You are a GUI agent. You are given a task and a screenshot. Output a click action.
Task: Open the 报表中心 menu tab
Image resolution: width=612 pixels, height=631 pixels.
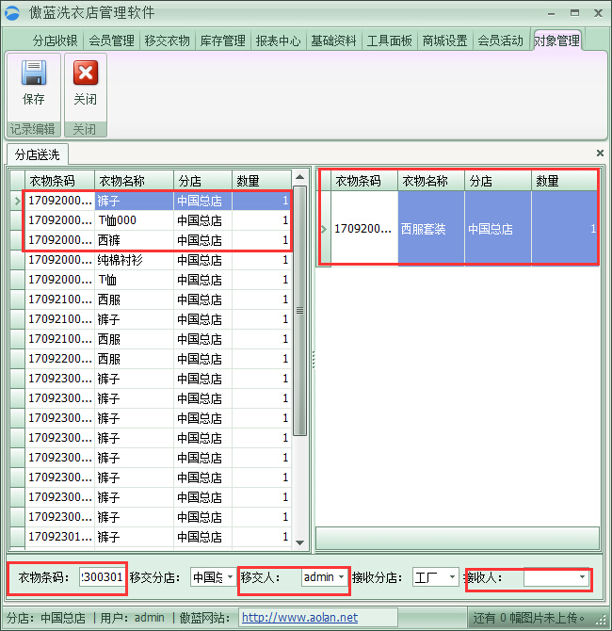click(x=278, y=40)
